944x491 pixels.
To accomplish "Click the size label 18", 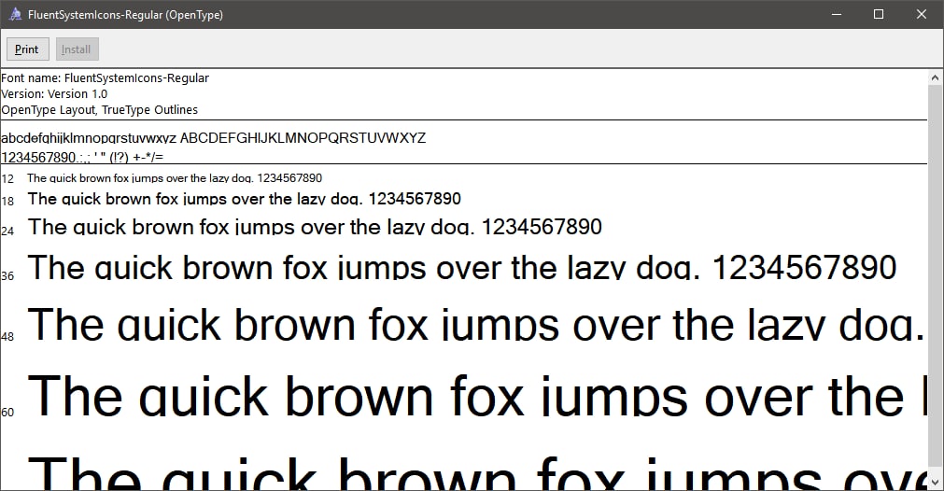I will [x=7, y=201].
